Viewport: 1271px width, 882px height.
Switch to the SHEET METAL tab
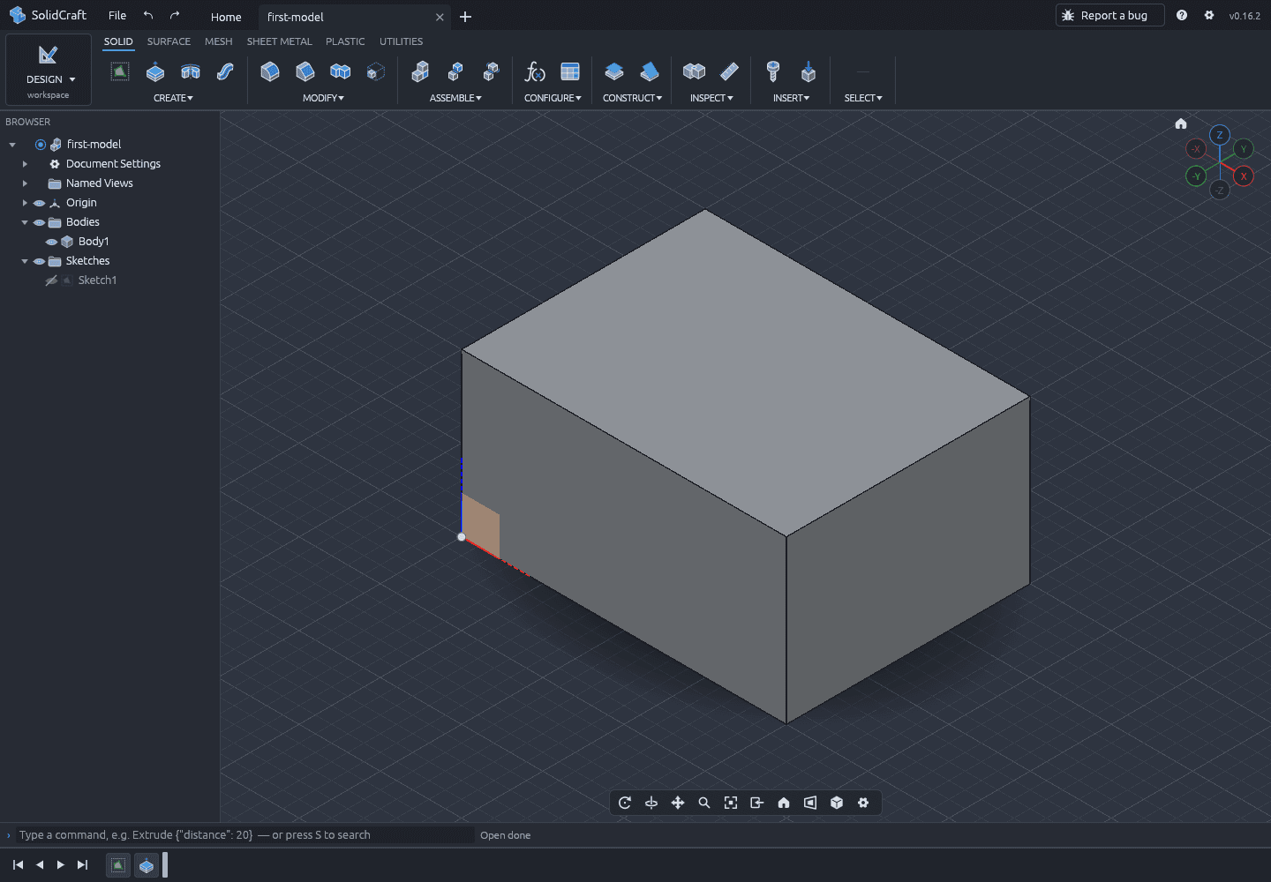coord(279,41)
